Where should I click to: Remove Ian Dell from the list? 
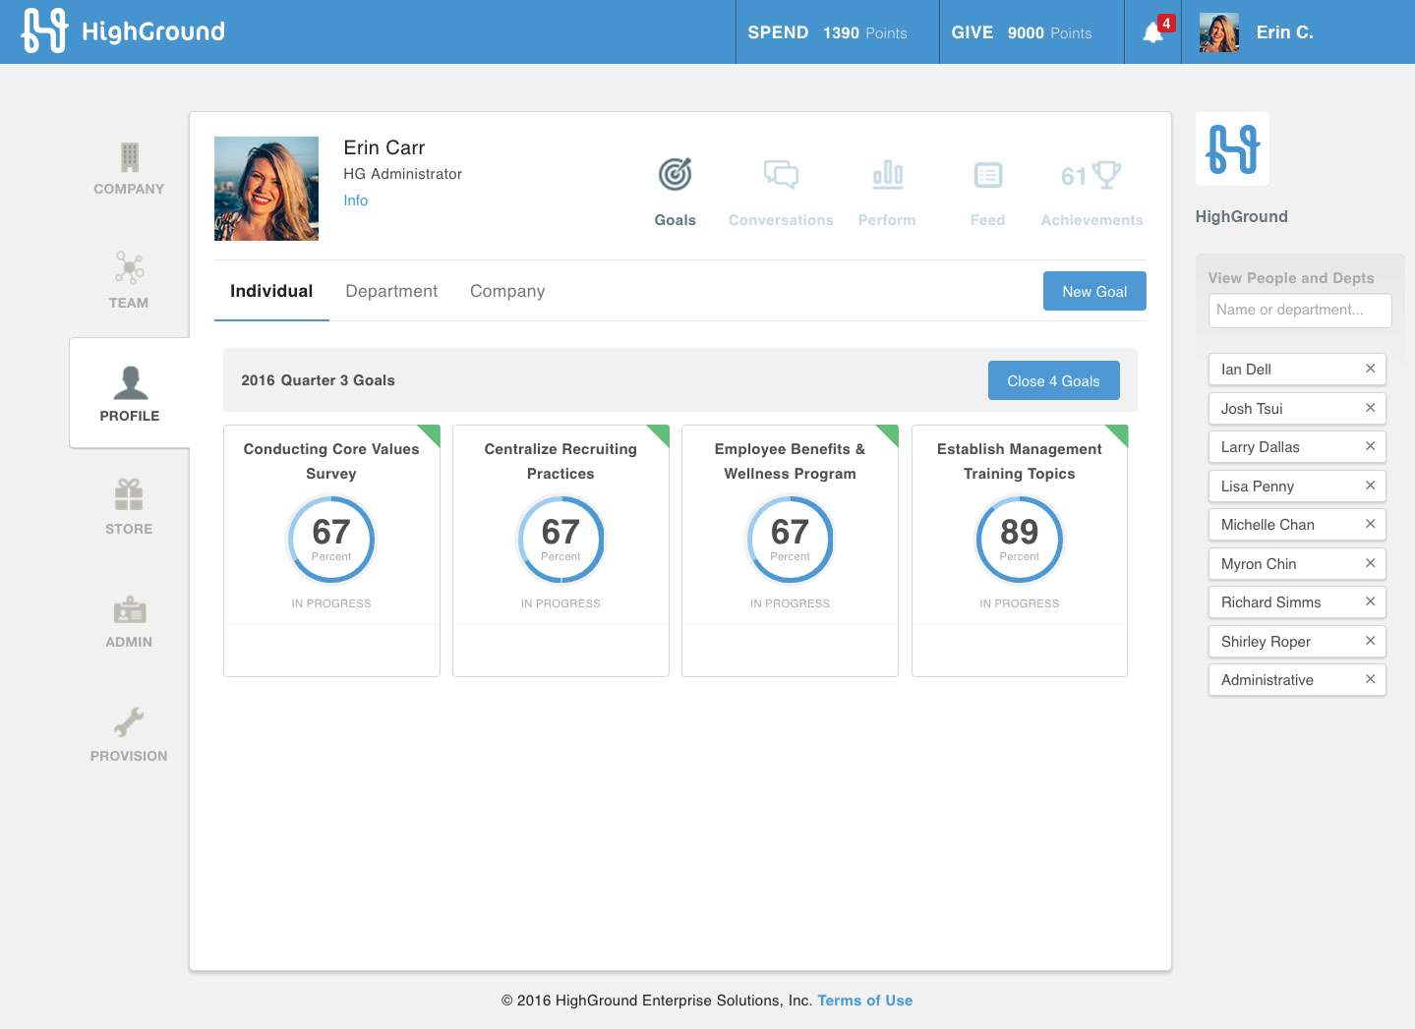(1370, 369)
